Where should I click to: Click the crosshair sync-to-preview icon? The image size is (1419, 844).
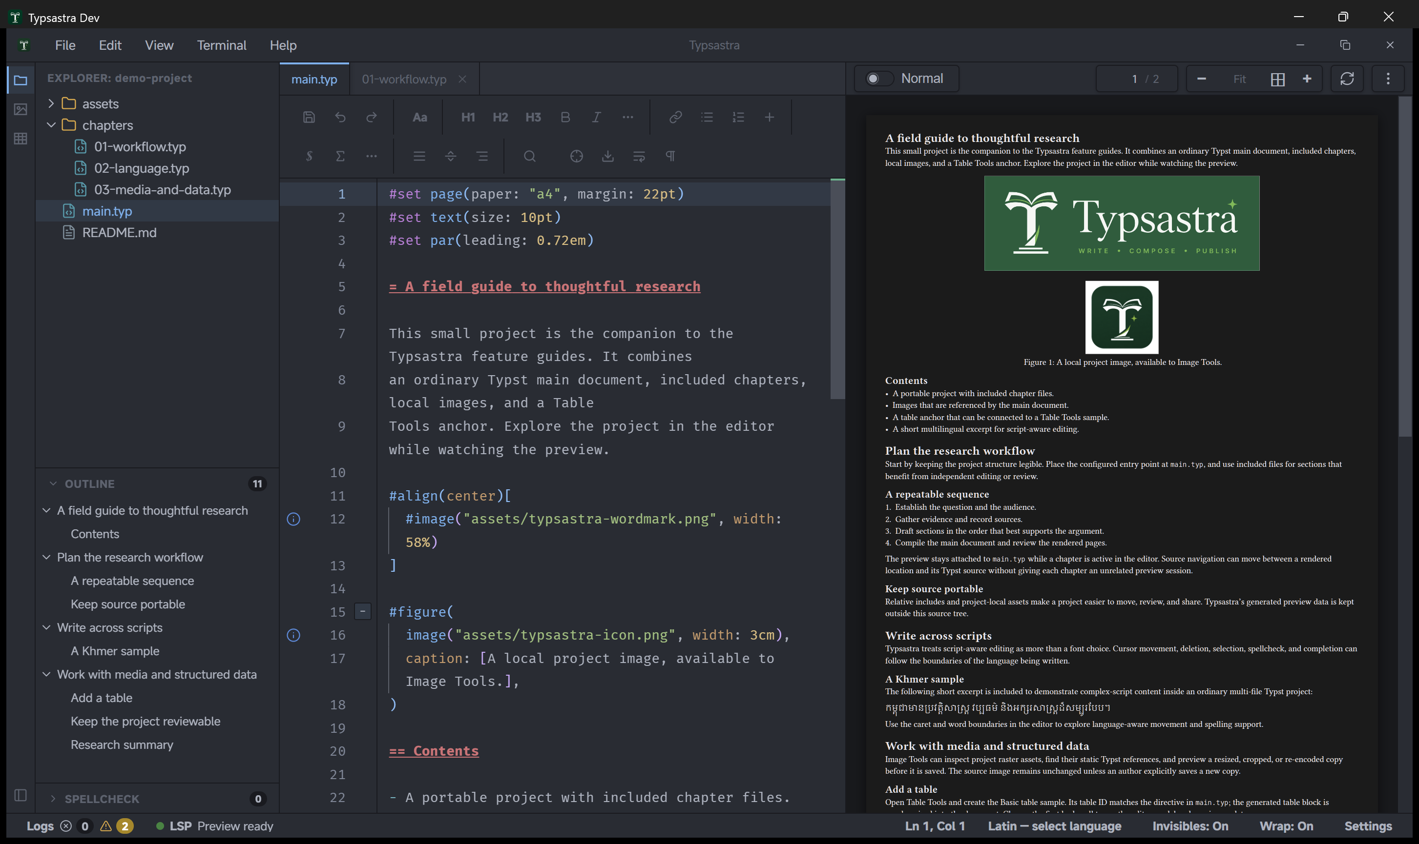pyautogui.click(x=576, y=156)
